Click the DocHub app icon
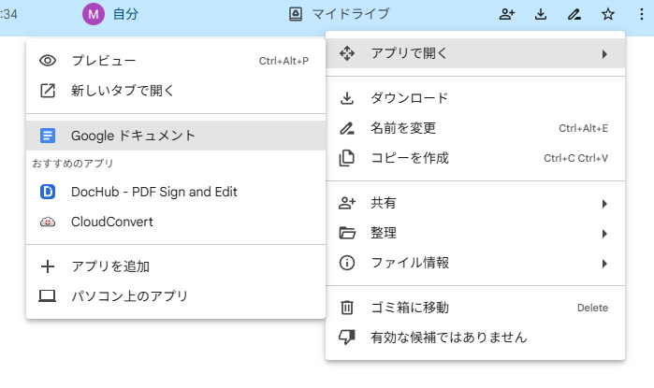This screenshot has width=654, height=388. (48, 192)
